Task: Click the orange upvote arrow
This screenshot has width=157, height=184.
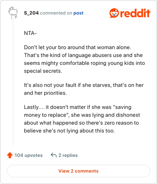Action: coord(10,155)
